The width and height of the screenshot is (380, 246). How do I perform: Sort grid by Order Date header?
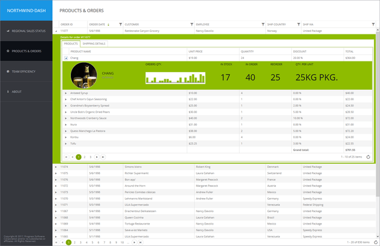(100, 25)
